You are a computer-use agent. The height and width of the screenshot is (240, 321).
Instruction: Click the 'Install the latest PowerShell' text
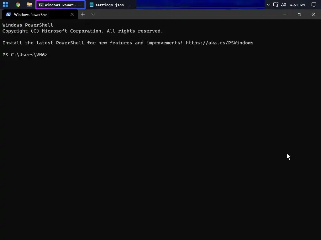click(x=43, y=43)
